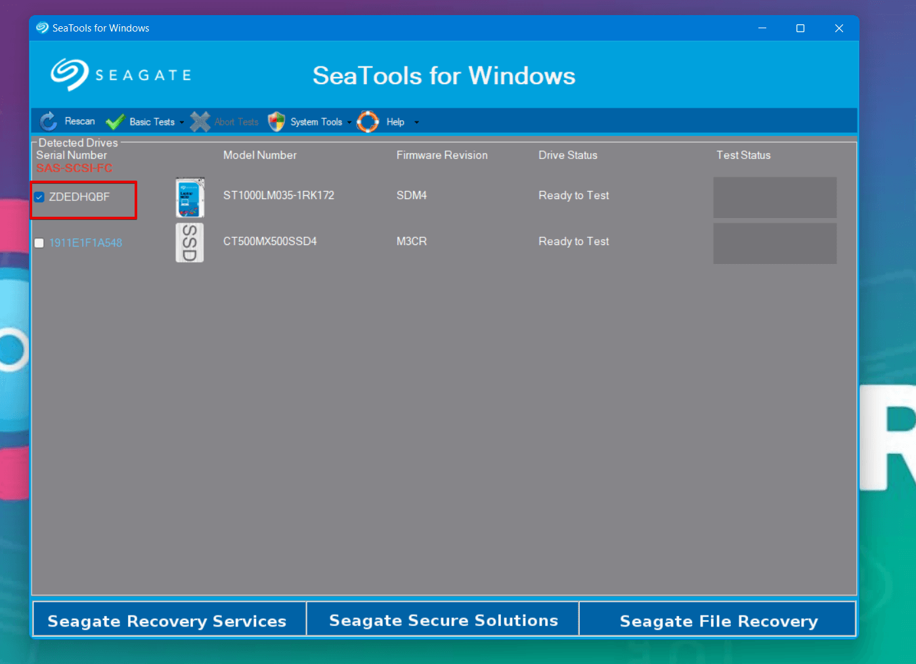Click the System Tools shield icon
Image resolution: width=916 pixels, height=664 pixels.
click(x=276, y=122)
